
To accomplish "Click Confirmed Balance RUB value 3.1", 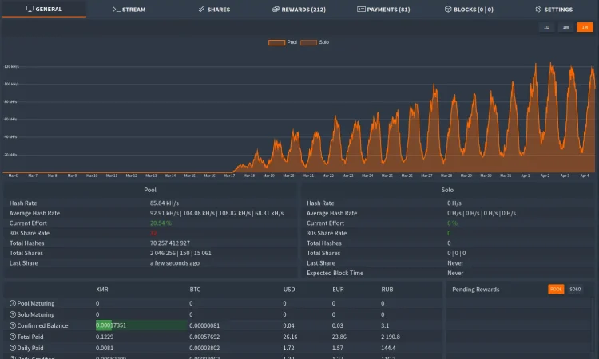I will pyautogui.click(x=385, y=325).
